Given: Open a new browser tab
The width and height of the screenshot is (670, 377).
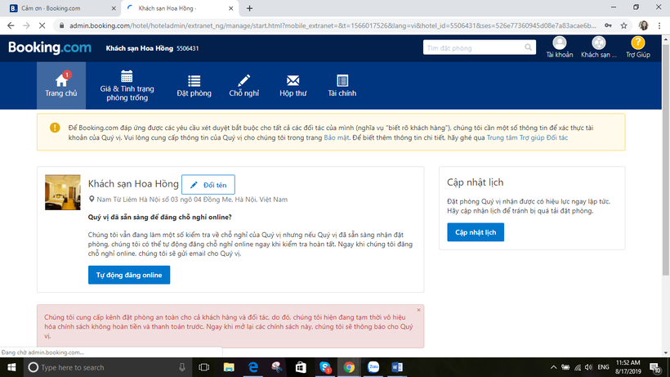Looking at the screenshot, I should [249, 8].
